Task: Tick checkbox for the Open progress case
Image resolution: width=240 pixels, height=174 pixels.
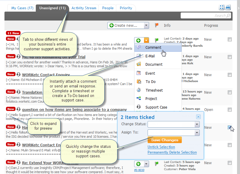Action: 230,110
